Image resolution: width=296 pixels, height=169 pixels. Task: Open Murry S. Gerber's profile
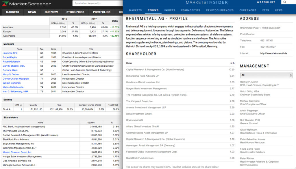pyautogui.click(x=11, y=74)
